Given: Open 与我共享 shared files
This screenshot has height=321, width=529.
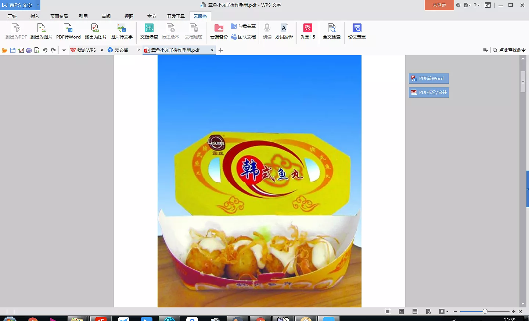Looking at the screenshot, I should pos(243,26).
